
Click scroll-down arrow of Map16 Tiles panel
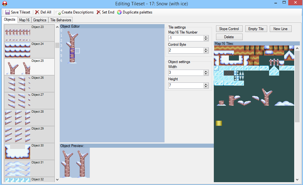tap(297, 180)
